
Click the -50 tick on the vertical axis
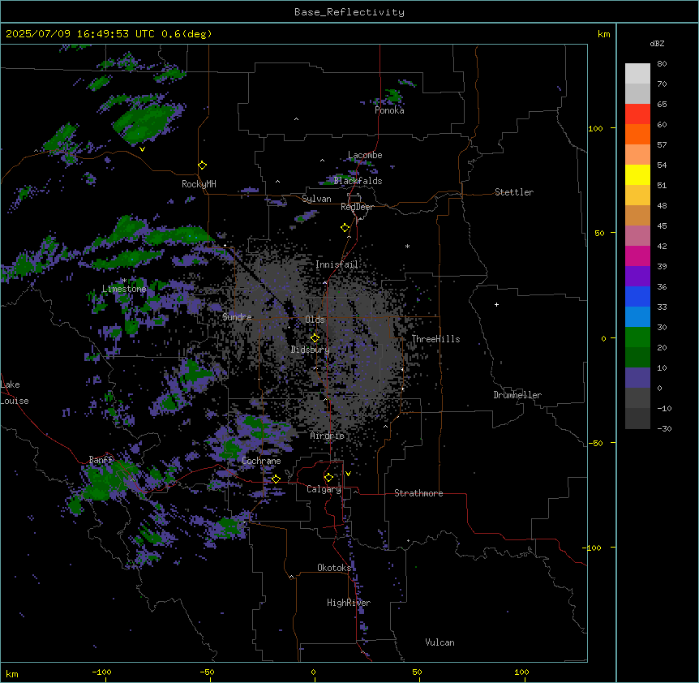(x=594, y=443)
